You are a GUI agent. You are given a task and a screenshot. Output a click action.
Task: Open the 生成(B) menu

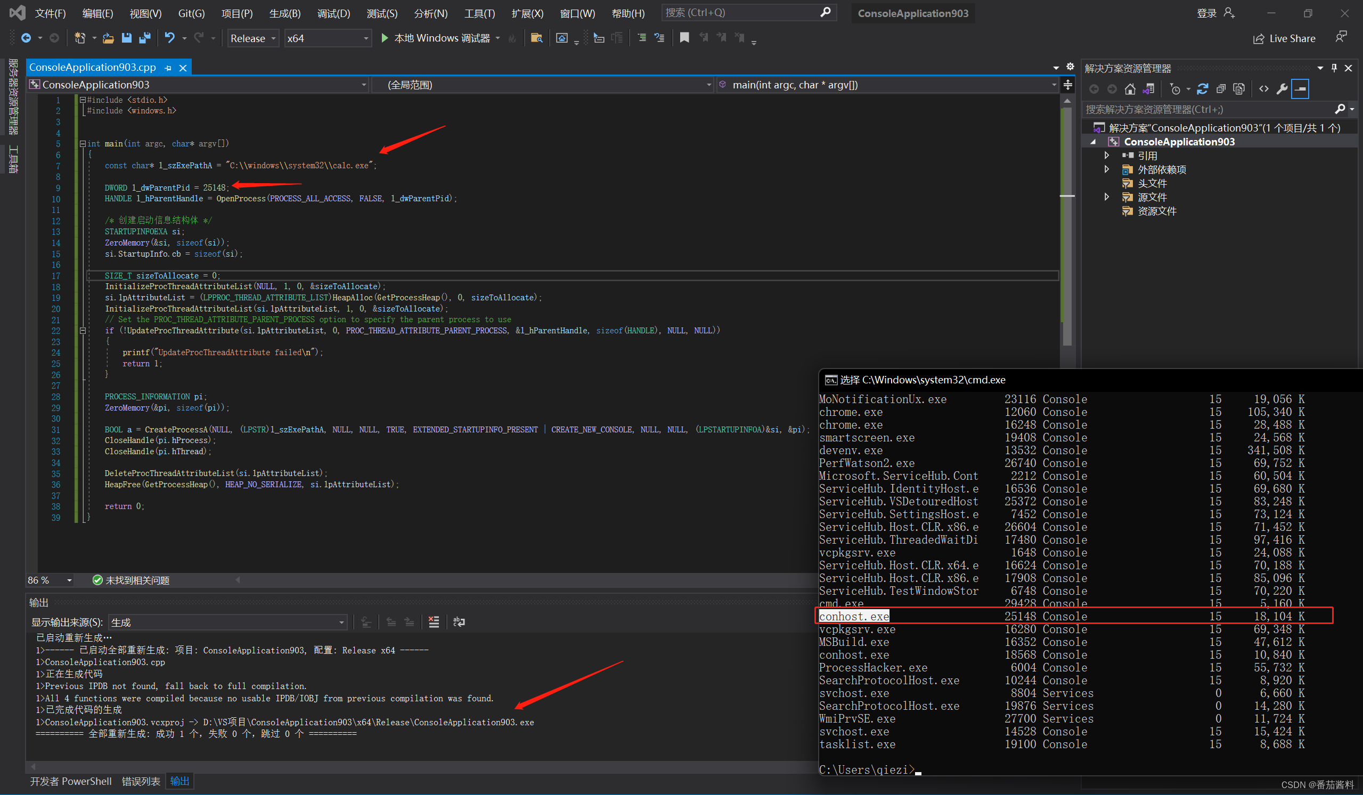coord(284,13)
